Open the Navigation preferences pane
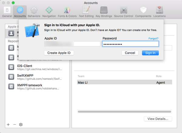 tap(49, 12)
